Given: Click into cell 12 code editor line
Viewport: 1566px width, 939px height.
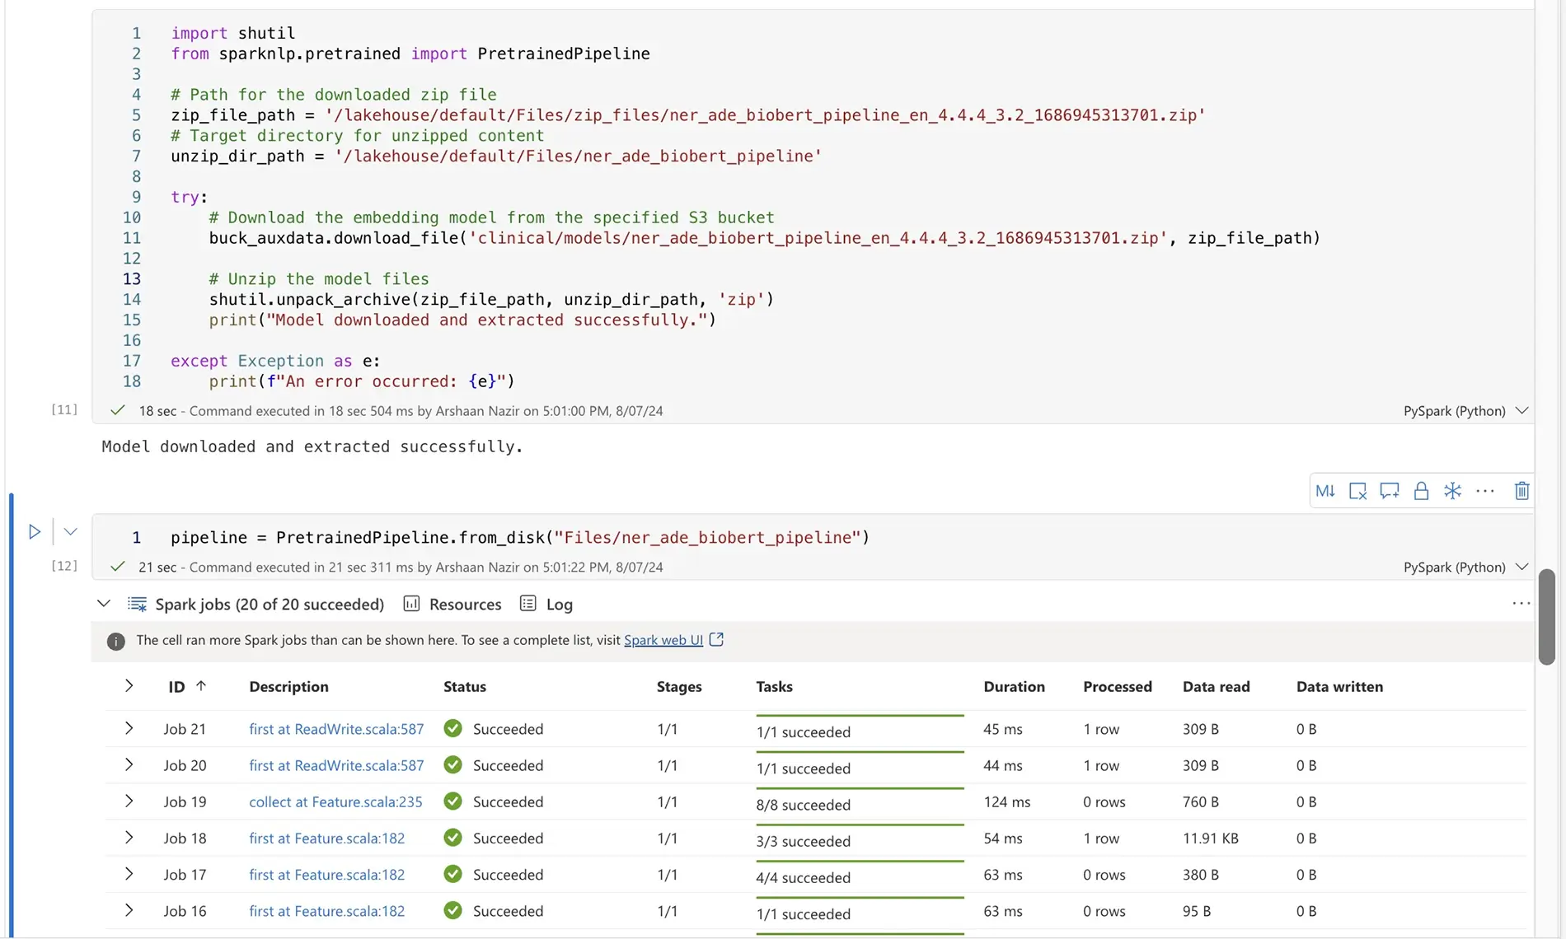Looking at the screenshot, I should pyautogui.click(x=519, y=537).
